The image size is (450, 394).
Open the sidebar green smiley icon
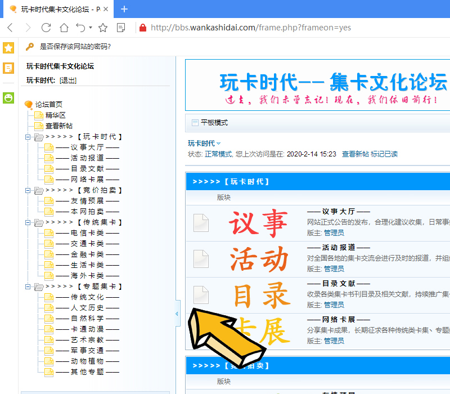(x=8, y=98)
